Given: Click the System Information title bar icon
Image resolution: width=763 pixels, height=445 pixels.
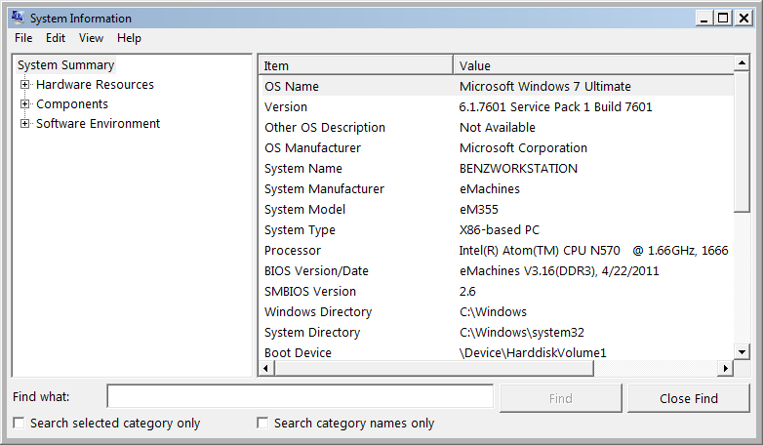Looking at the screenshot, I should point(18,18).
